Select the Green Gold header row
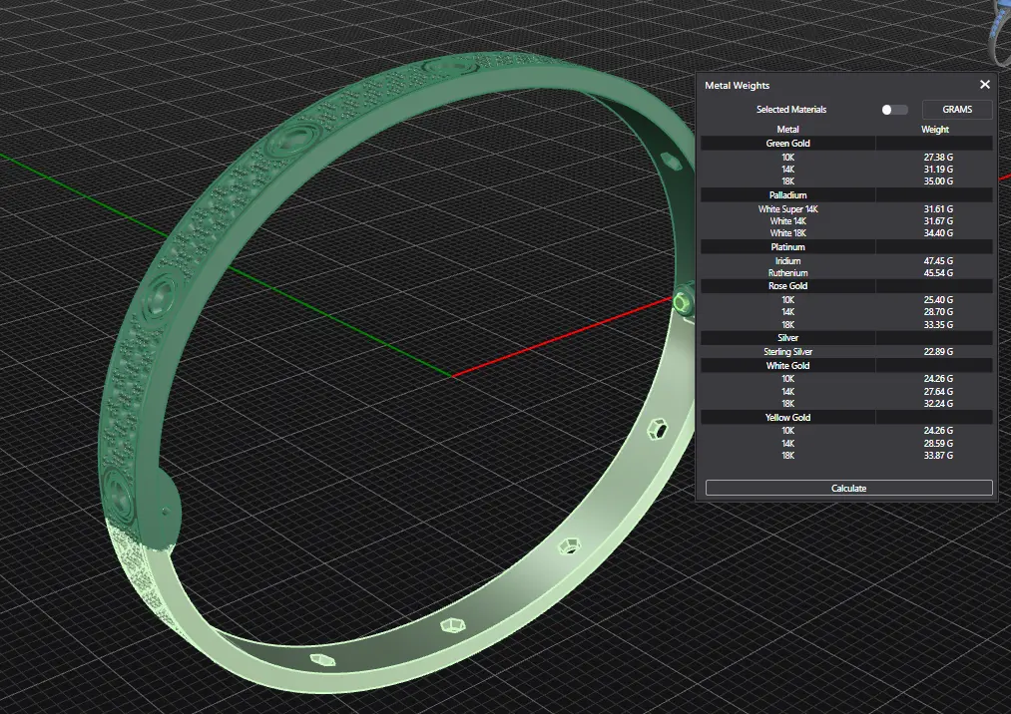 [846, 143]
